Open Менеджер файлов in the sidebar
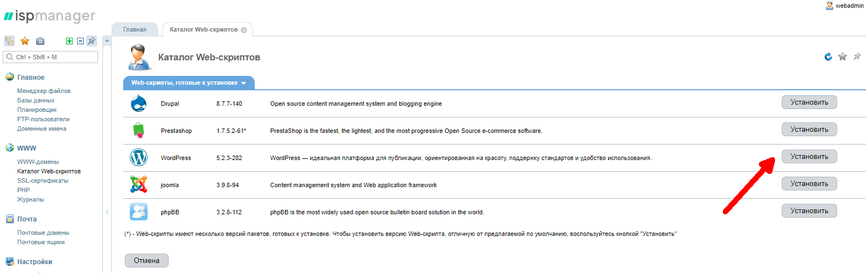The height and width of the screenshot is (273, 866). pyautogui.click(x=44, y=91)
